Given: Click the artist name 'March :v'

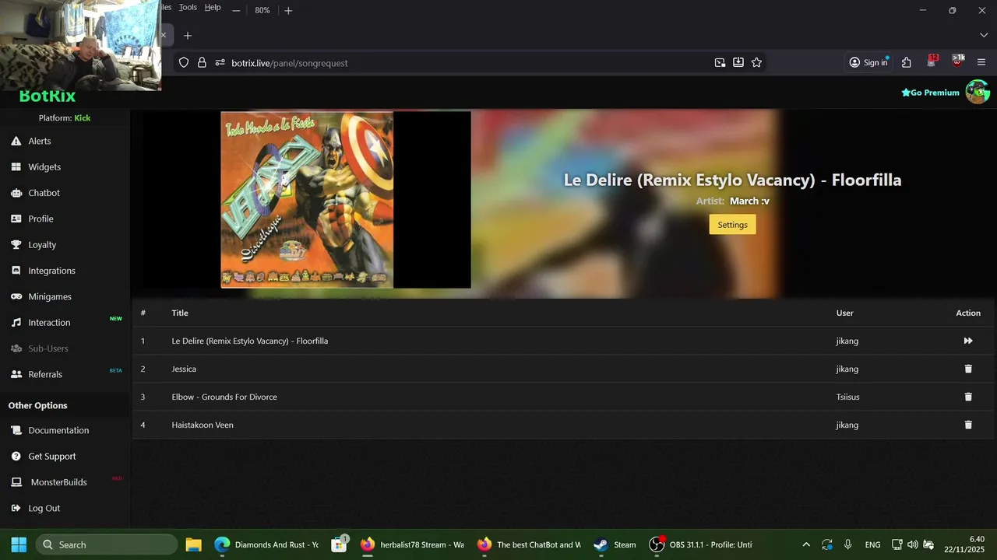Looking at the screenshot, I should coord(749,201).
